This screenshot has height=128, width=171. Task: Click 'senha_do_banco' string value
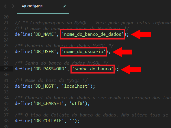pyautogui.click(x=93, y=69)
